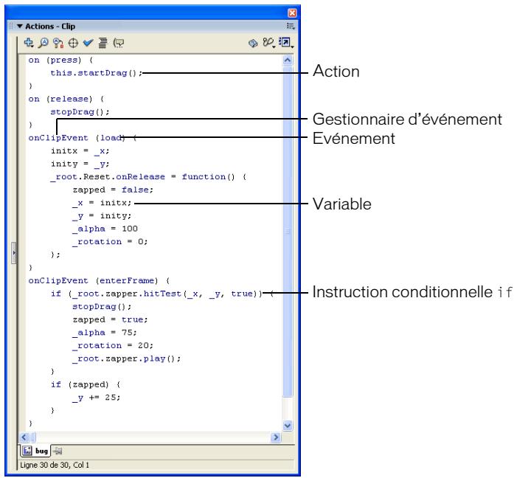Viewport: 517px width, 478px height.
Task: Click the '_rotation = 20;' code line
Action: (113, 345)
